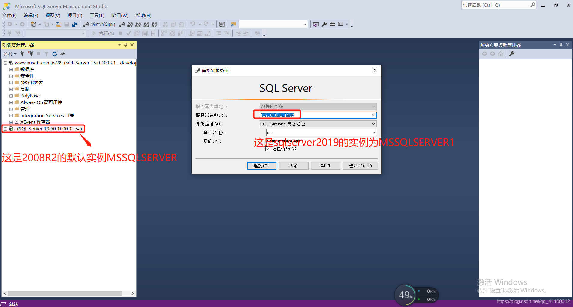Auto-hide the 解决方案资源管理器 panel pin
The width and height of the screenshot is (573, 307).
[561, 45]
